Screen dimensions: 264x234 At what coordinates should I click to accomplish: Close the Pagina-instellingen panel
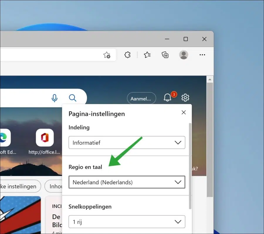point(184,112)
